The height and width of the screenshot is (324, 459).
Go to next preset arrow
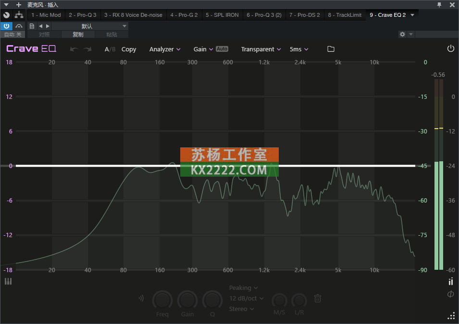click(x=48, y=26)
